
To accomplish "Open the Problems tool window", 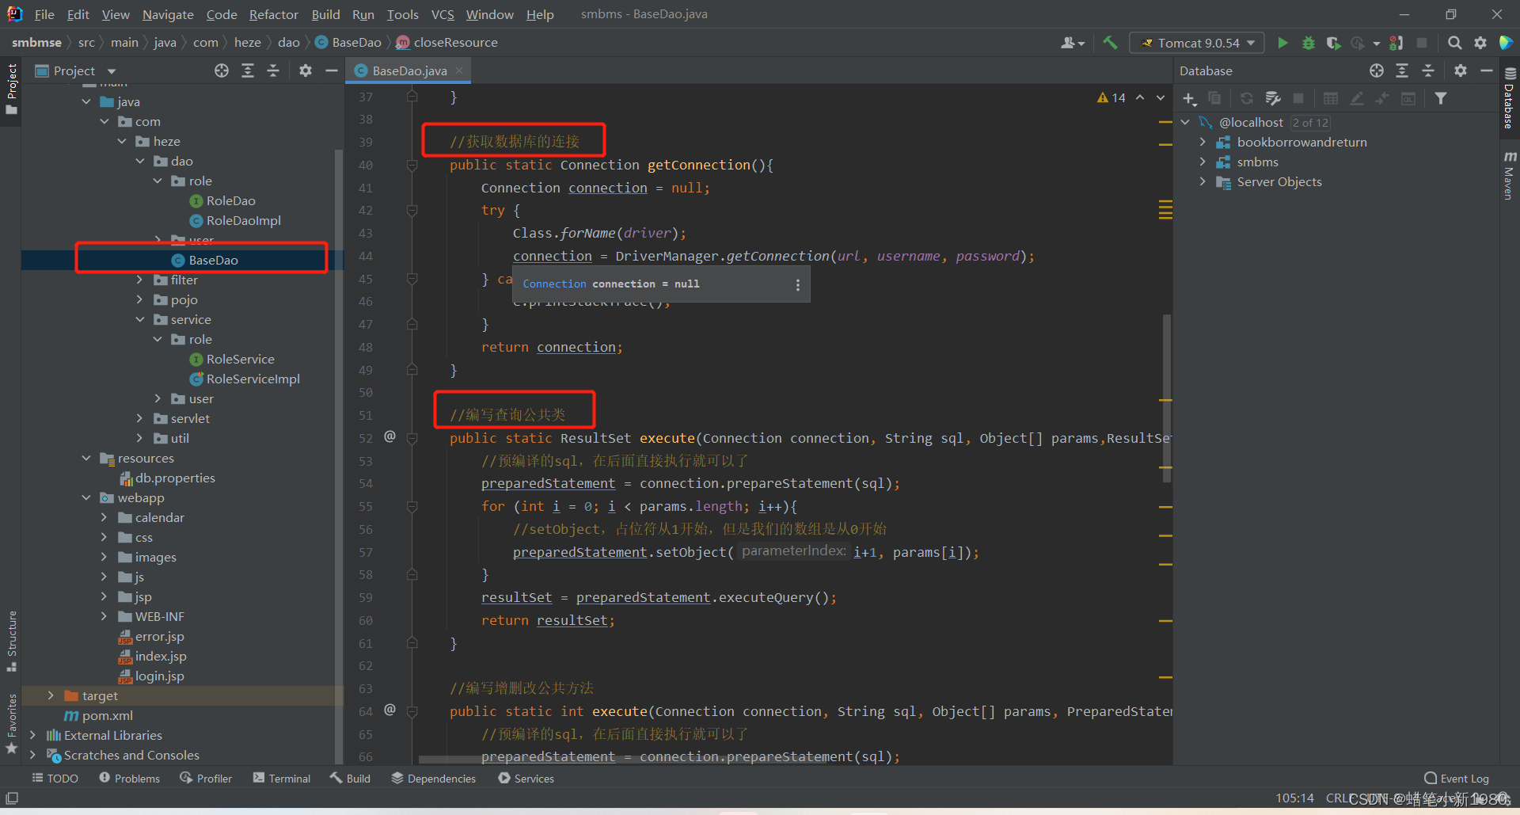I will point(130,779).
